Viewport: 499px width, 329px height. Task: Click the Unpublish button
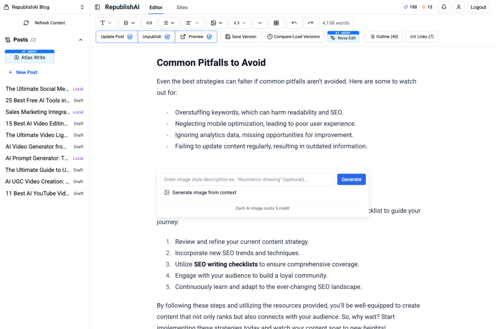click(156, 36)
